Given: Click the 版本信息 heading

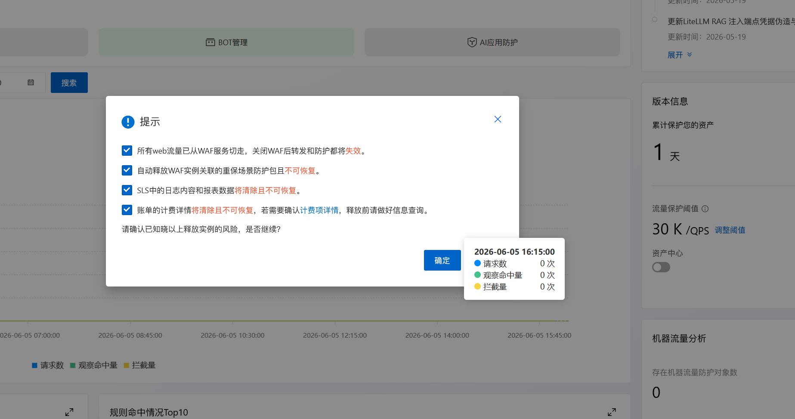Looking at the screenshot, I should (x=670, y=102).
